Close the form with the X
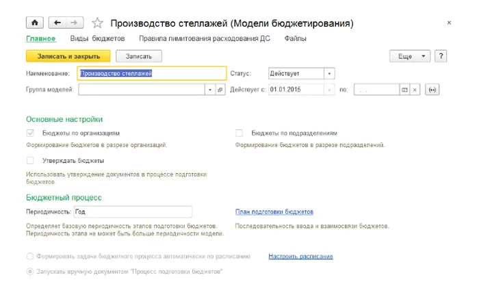479x299 pixels. pyautogui.click(x=449, y=23)
